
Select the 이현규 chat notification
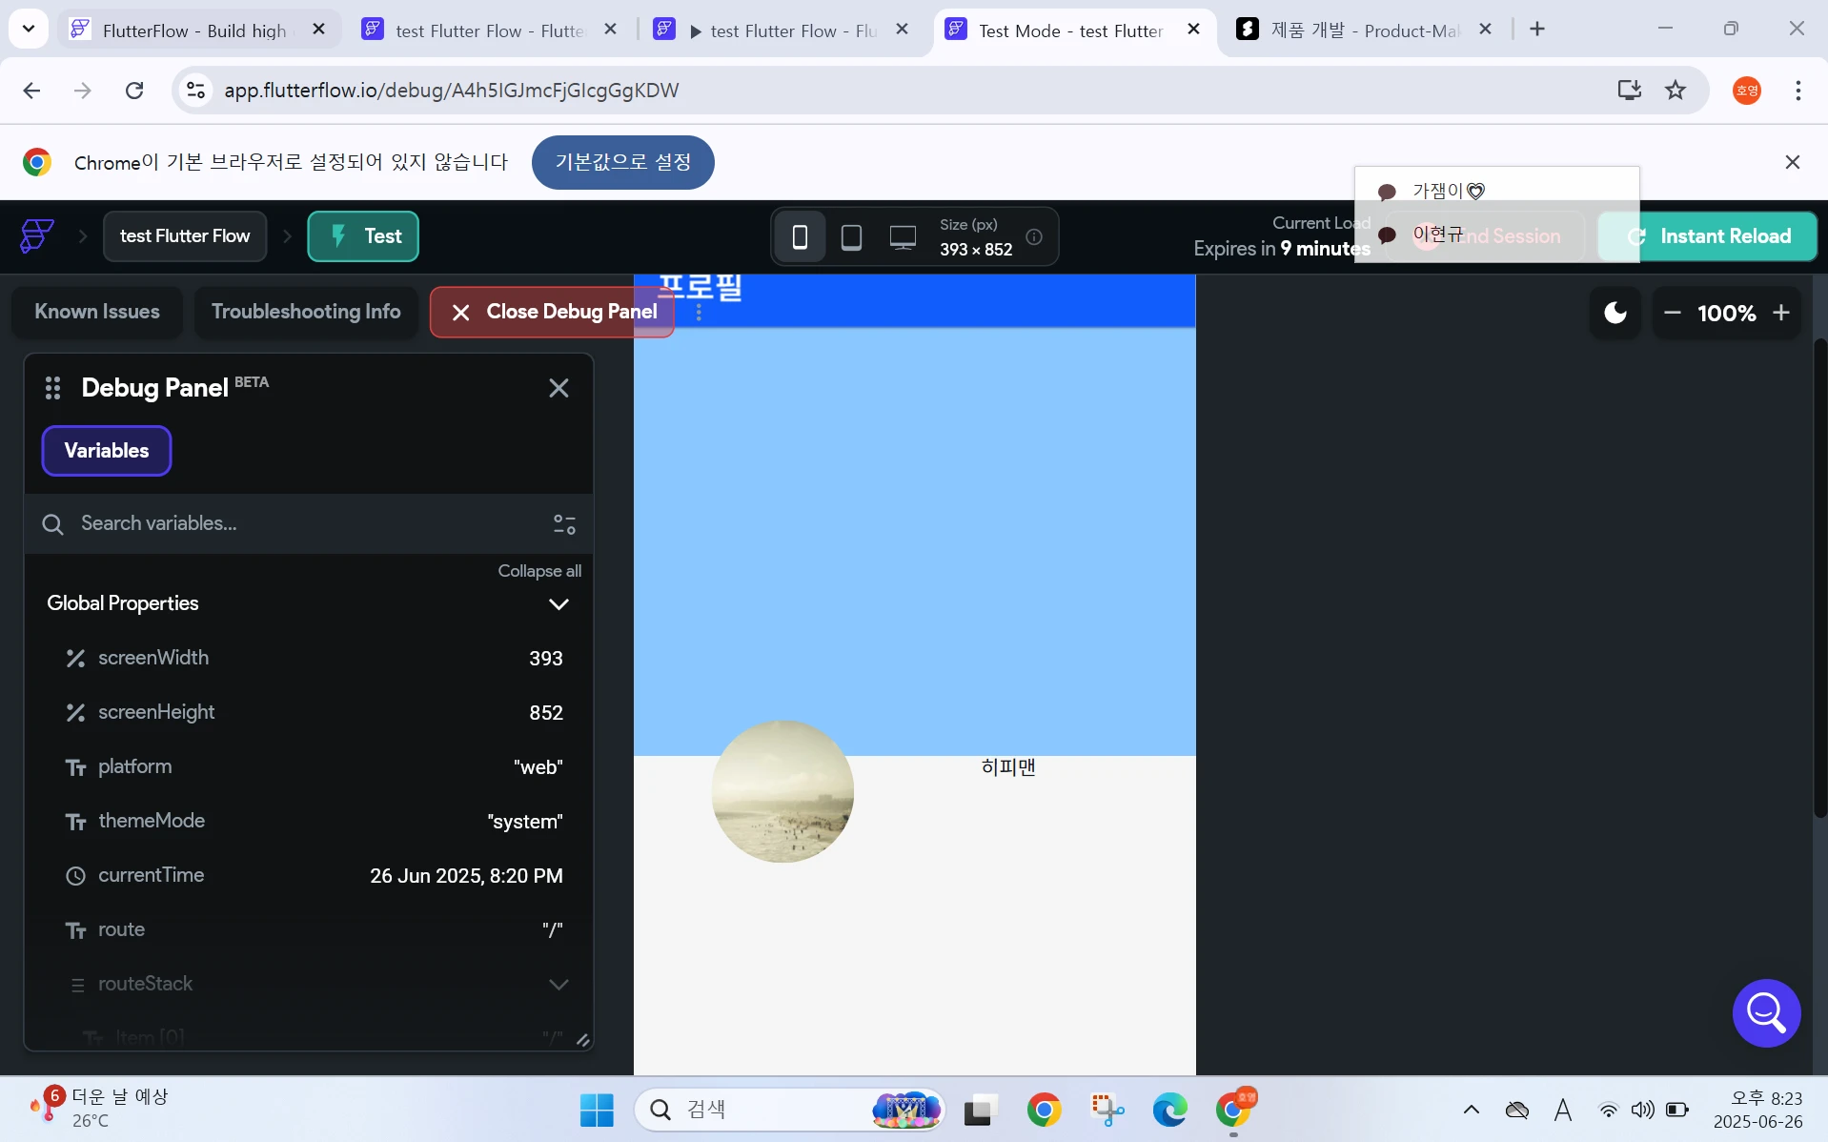point(1496,235)
